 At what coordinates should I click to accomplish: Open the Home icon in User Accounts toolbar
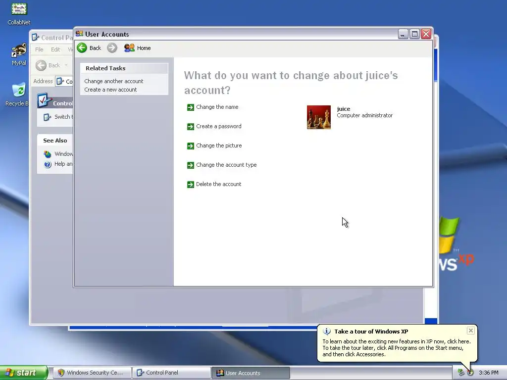tap(129, 48)
